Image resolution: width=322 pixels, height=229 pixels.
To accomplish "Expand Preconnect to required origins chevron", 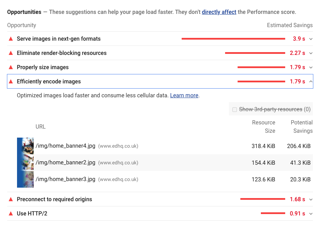I will (x=311, y=199).
